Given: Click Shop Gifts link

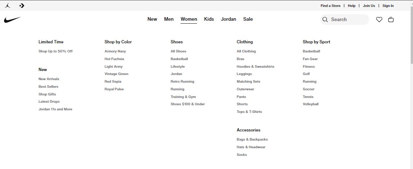Looking at the screenshot, I should [x=47, y=94].
